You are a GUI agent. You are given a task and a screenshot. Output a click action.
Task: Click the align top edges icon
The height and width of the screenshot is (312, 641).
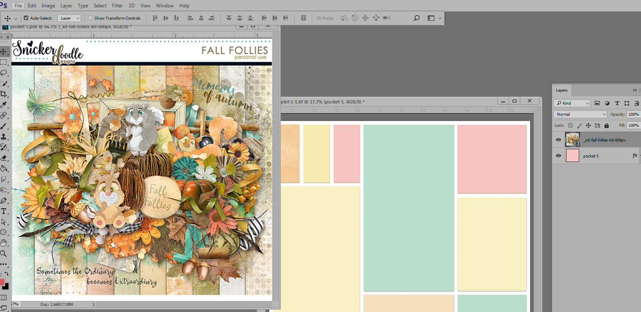click(155, 18)
